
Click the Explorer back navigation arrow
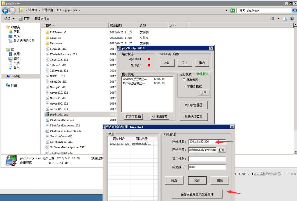(5, 10)
